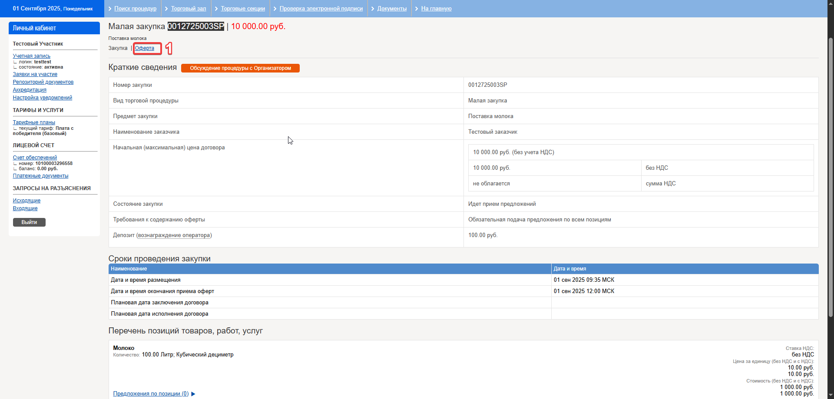Viewport: 834px width, 399px height.
Task: Open Заявки на участие link
Action: click(x=35, y=74)
